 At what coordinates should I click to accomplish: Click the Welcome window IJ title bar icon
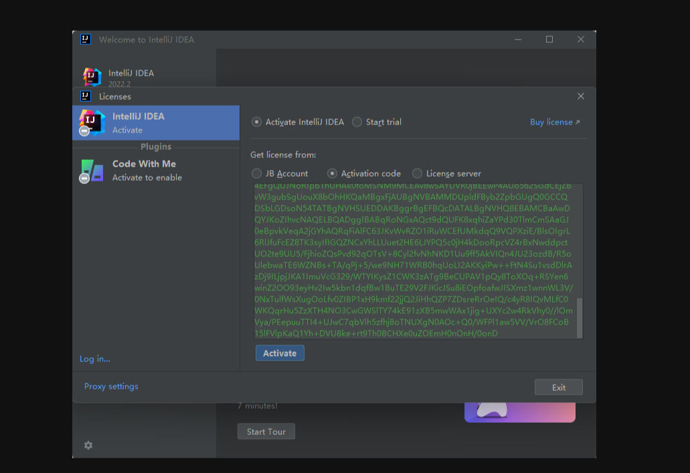[86, 39]
